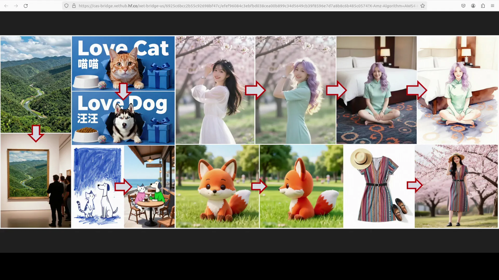Image resolution: width=499 pixels, height=280 pixels.
Task: Open the Firefox account menu
Action: point(473,6)
